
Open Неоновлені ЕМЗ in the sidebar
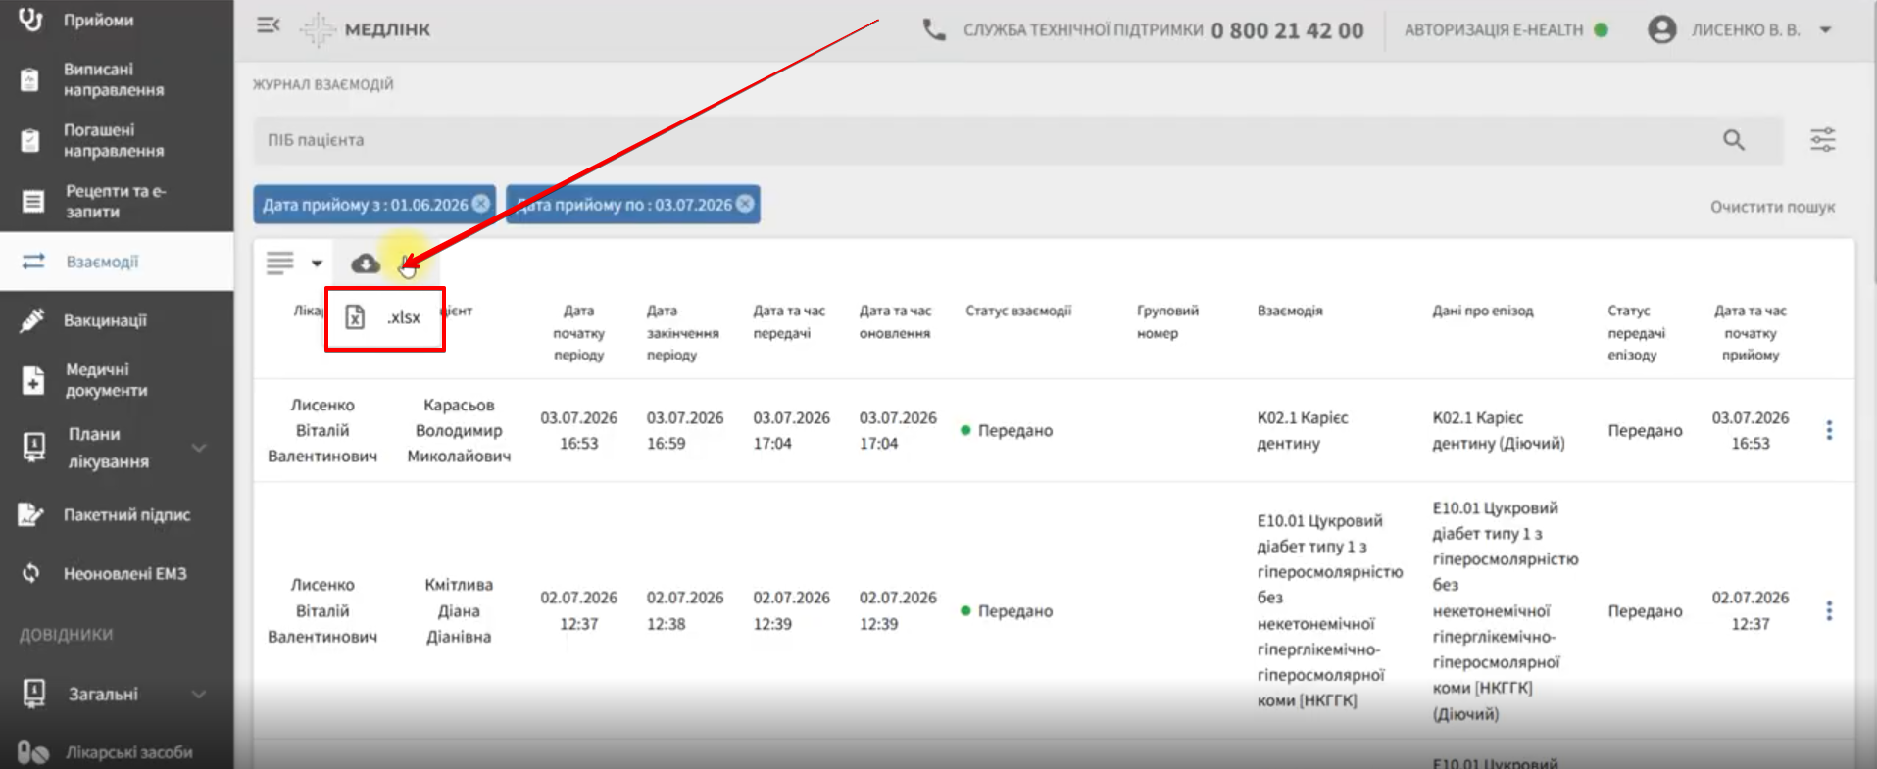124,573
